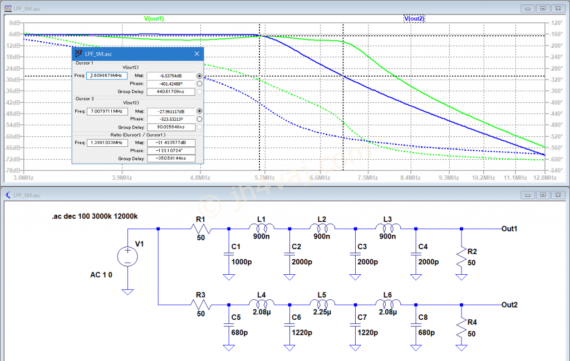Click Cursor 2 Phase value -523.53213°
This screenshot has height=361, width=570.
(171, 119)
